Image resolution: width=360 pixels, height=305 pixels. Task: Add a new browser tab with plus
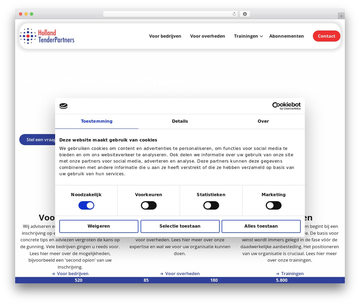tap(341, 16)
